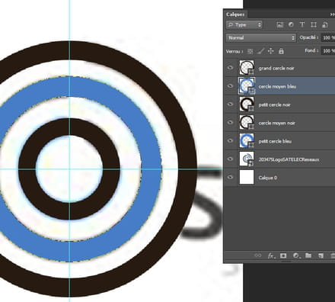
Task: Switch to the Calques tab
Action: click(x=235, y=14)
